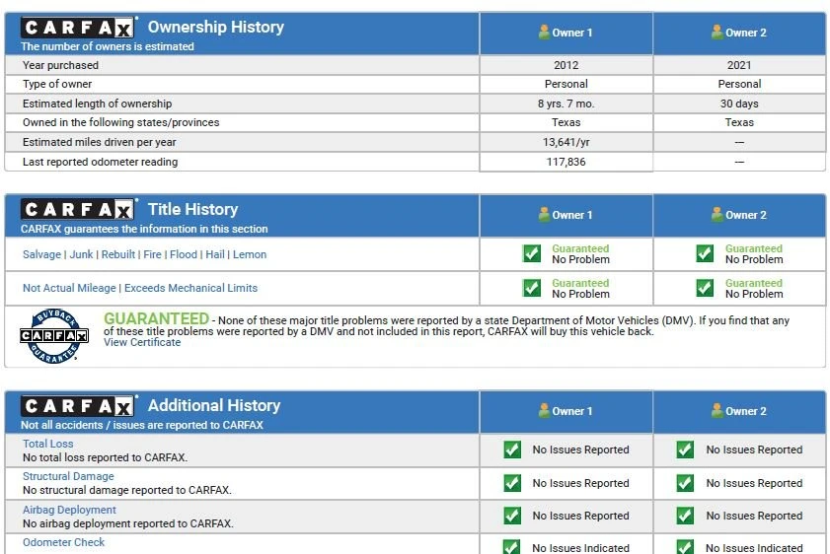830x554 pixels.
Task: Click the green GUARANTEED heading text
Action: (157, 318)
